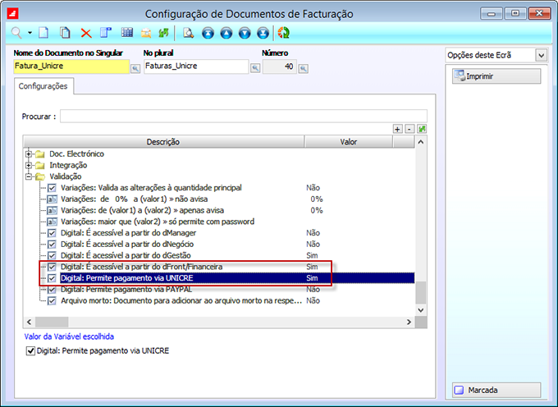The width and height of the screenshot is (558, 407).
Task: Click the orange-green refresh icon
Action: click(284, 33)
